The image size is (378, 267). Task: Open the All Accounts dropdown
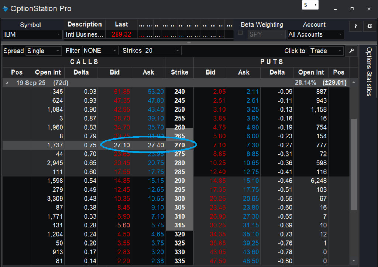[315, 34]
